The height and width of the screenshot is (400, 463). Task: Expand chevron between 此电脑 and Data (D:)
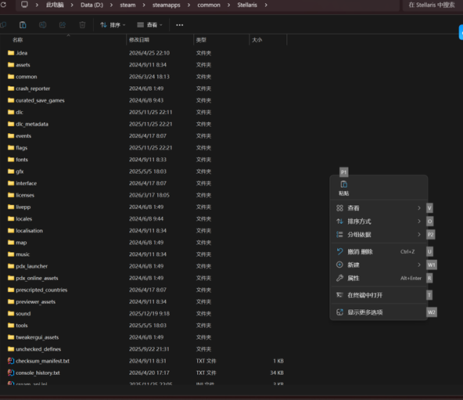72,5
